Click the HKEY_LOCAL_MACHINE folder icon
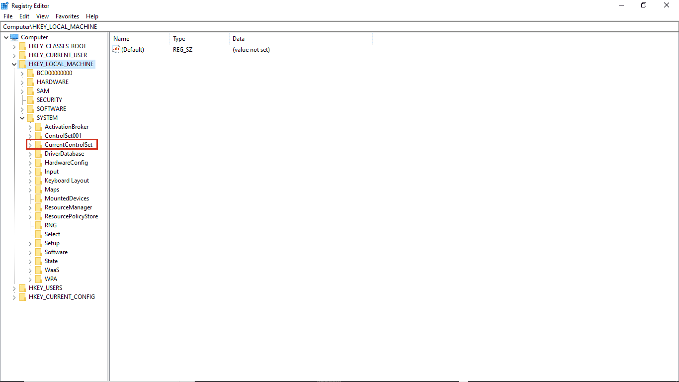The image size is (679, 382). 22,64
